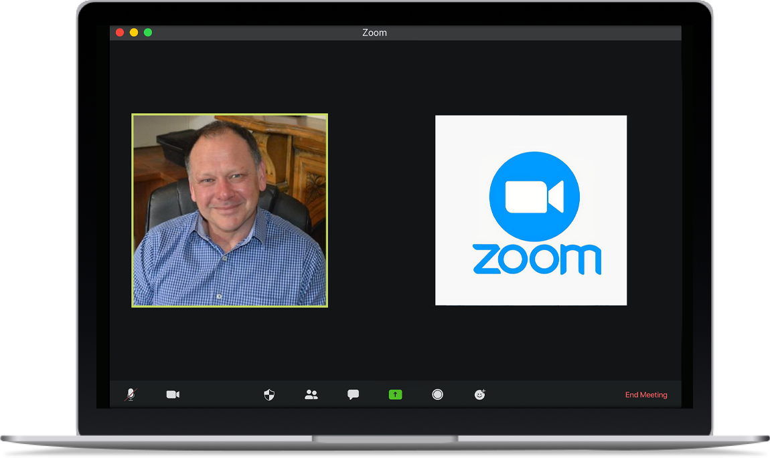Screen dimensions: 770x458
Task: Open the Security shield options
Action: [269, 394]
